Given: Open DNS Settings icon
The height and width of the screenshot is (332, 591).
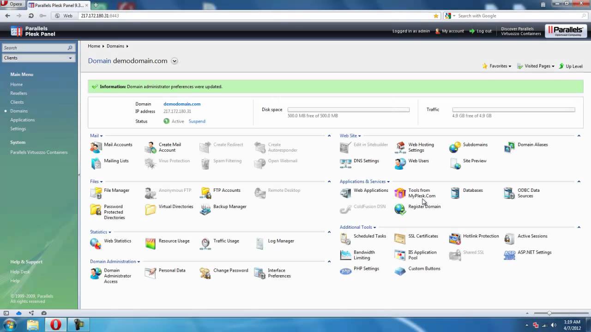Looking at the screenshot, I should 346,163.
